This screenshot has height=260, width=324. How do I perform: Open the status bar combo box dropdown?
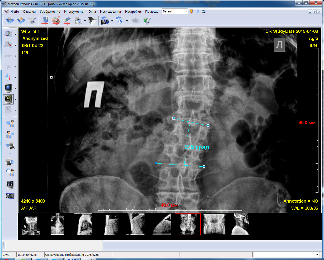(x=317, y=255)
